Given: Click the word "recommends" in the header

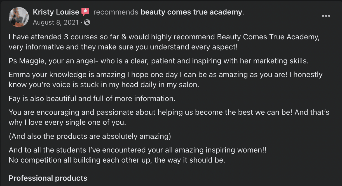Looking at the screenshot, I should (116, 12).
